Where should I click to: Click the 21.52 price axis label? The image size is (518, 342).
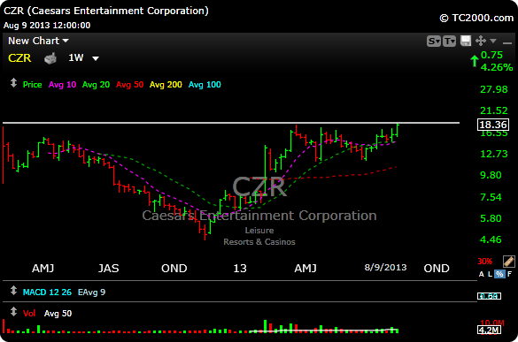point(494,110)
